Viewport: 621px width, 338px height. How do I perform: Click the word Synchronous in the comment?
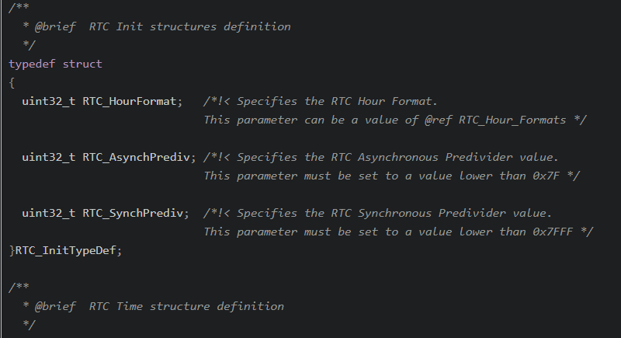394,213
